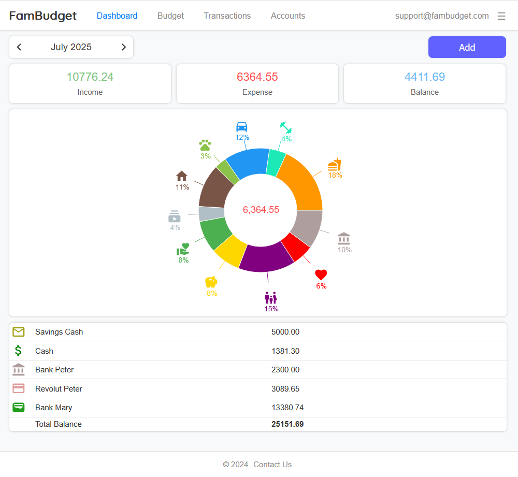Go to previous month with the left chevron
This screenshot has height=477, width=518.
click(19, 47)
